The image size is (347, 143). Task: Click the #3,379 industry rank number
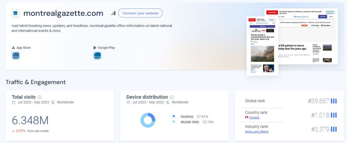point(320,129)
